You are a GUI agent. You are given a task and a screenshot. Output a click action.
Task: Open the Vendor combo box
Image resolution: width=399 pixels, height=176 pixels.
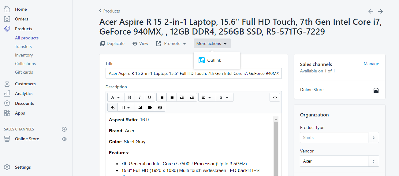(339, 161)
